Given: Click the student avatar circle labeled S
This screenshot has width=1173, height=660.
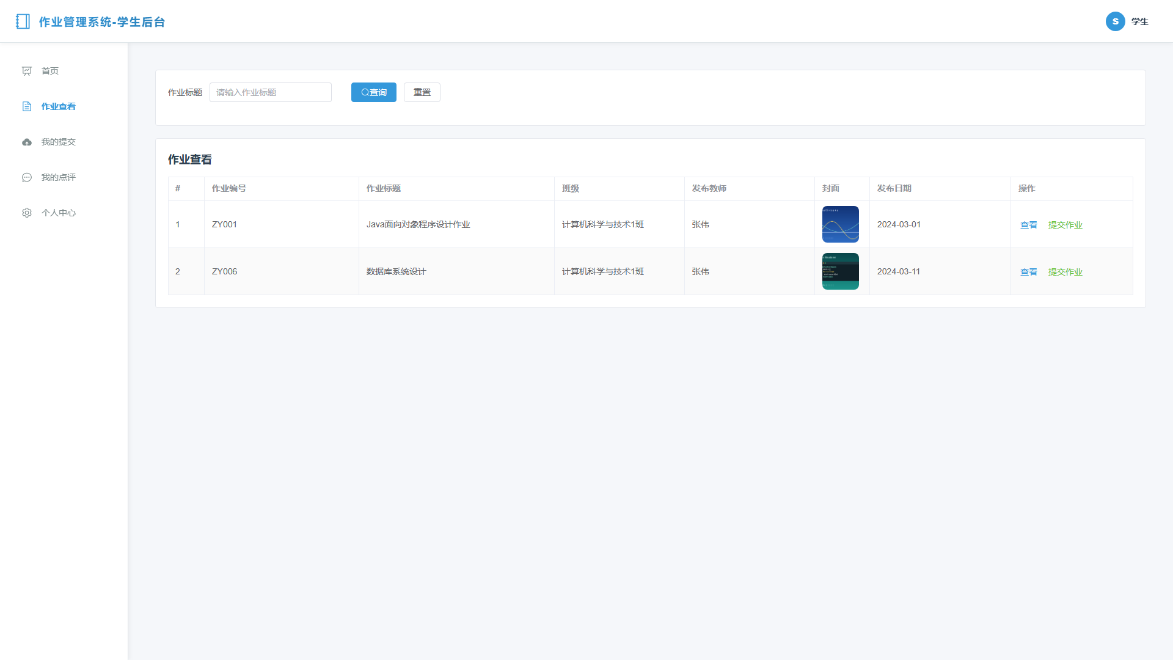Looking at the screenshot, I should (x=1115, y=21).
